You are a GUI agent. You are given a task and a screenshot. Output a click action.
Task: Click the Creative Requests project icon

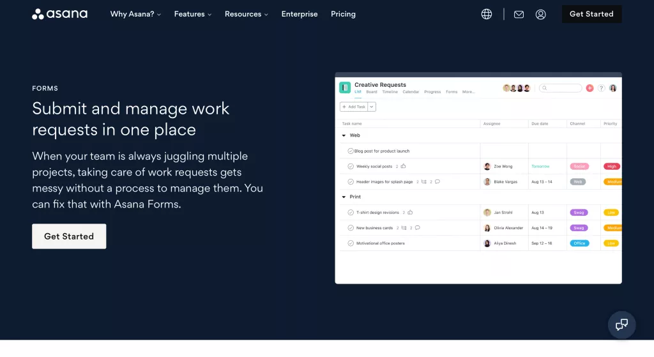tap(344, 87)
